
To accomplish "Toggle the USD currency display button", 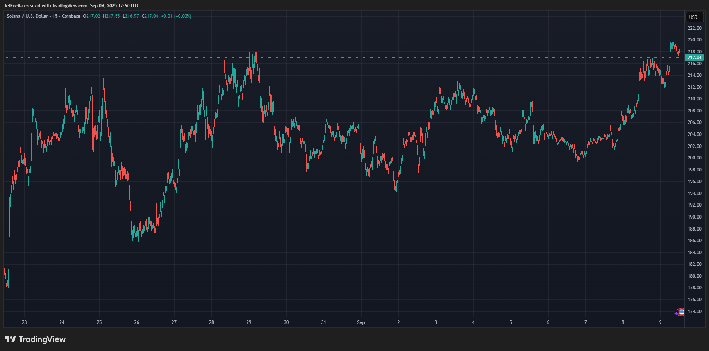I will pos(694,17).
